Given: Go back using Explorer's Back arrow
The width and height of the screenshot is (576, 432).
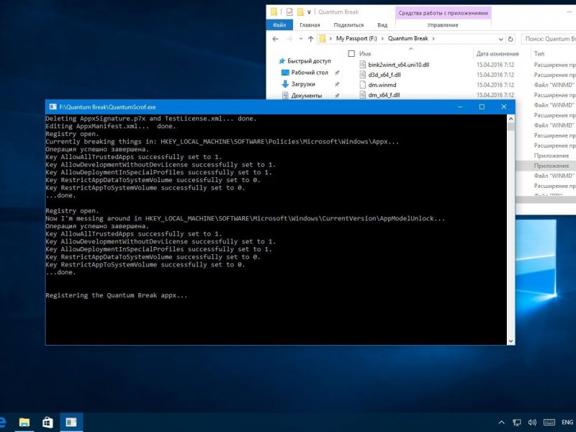Looking at the screenshot, I should (276, 39).
